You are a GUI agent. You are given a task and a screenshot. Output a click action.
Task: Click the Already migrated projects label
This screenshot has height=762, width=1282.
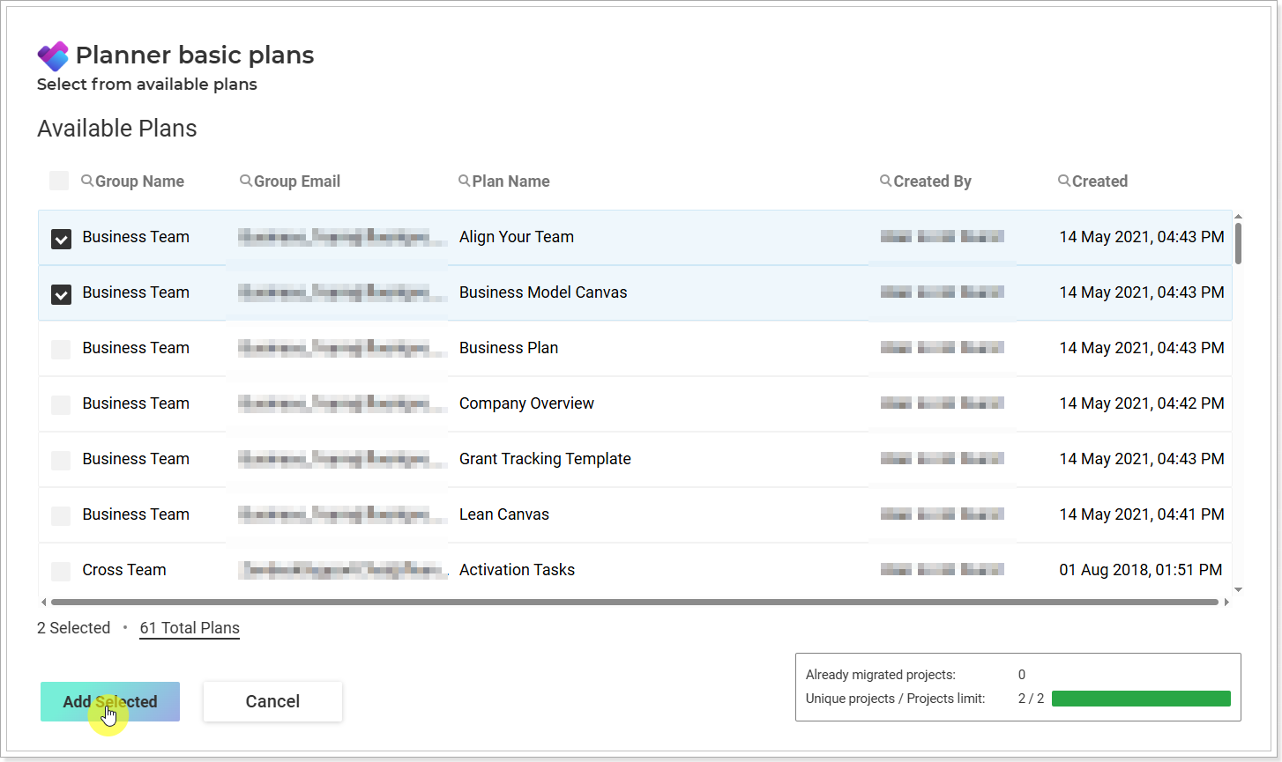click(881, 675)
